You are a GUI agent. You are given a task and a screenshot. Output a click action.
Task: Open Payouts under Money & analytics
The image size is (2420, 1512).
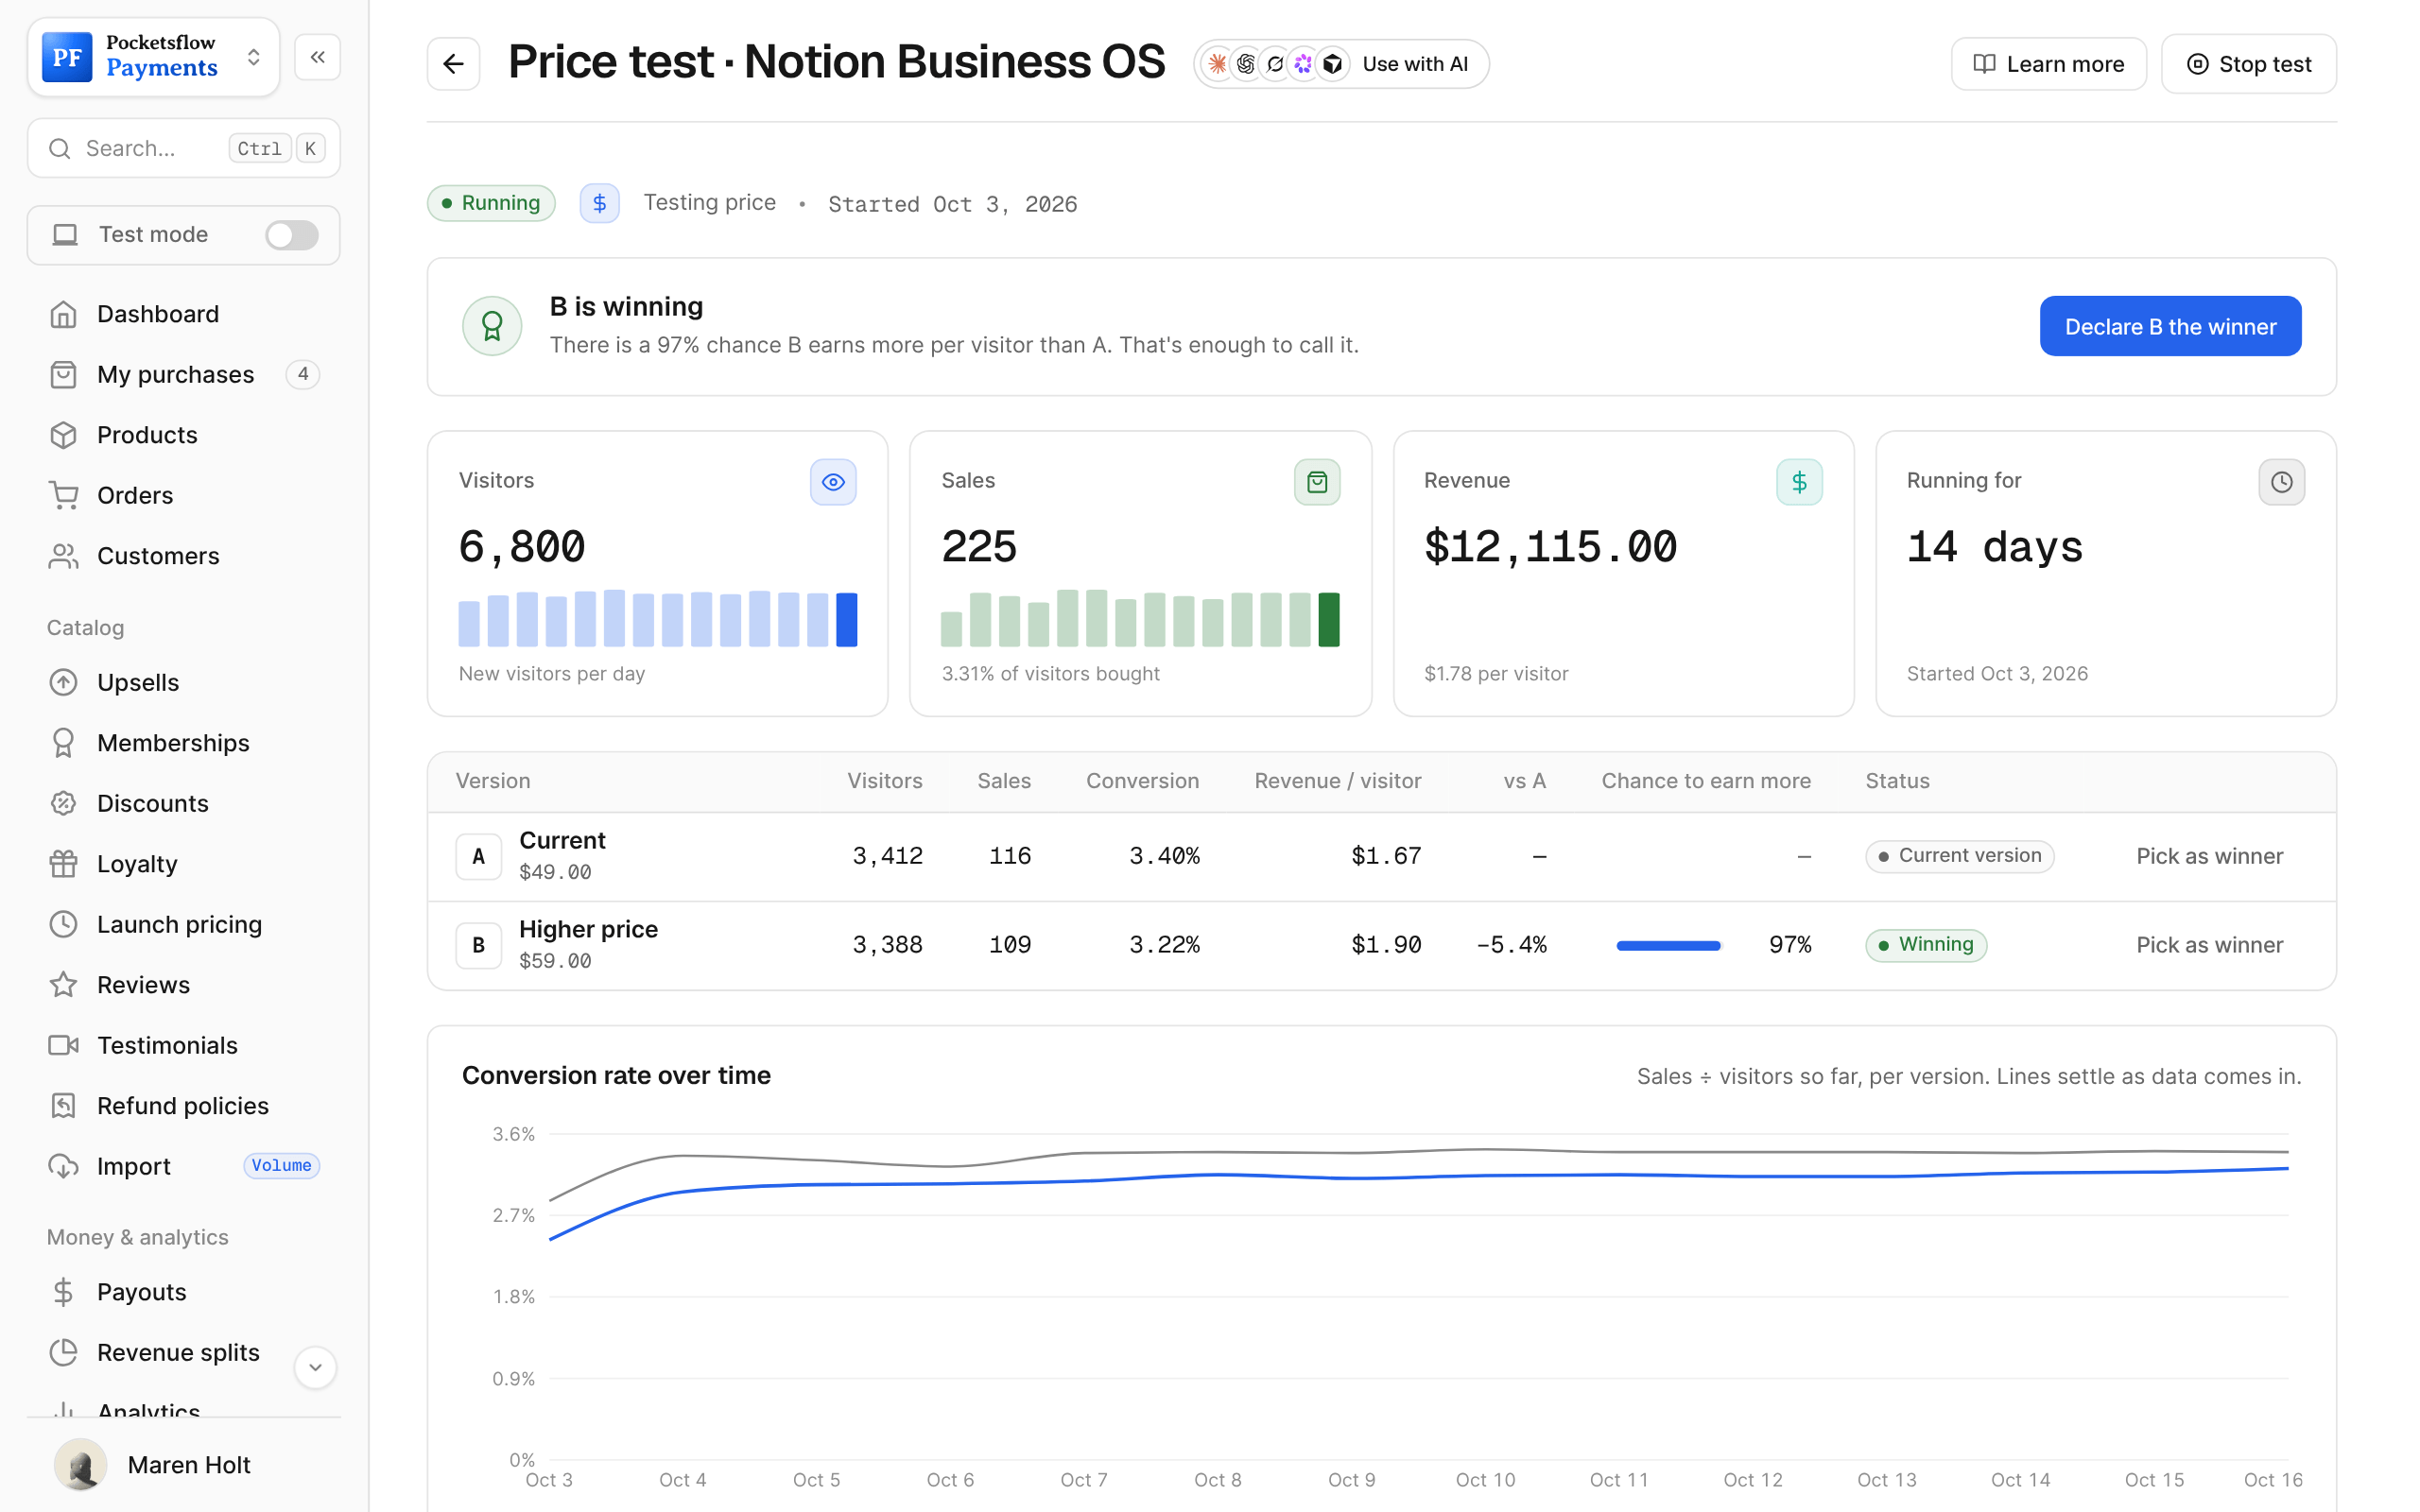[x=184, y=1292]
